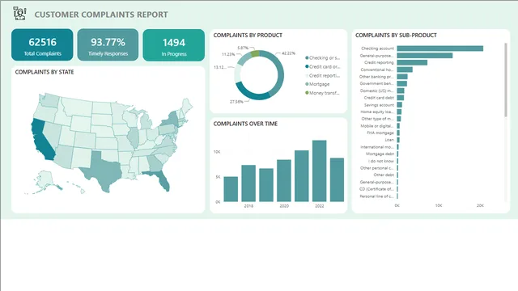
Task: Click the 27.56% data label
Action: coord(236,102)
